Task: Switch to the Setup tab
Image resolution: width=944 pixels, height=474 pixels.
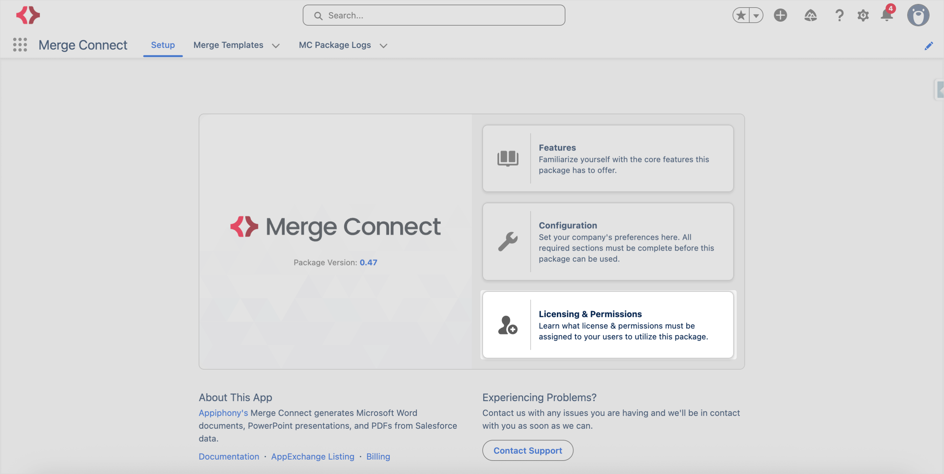Action: 163,45
